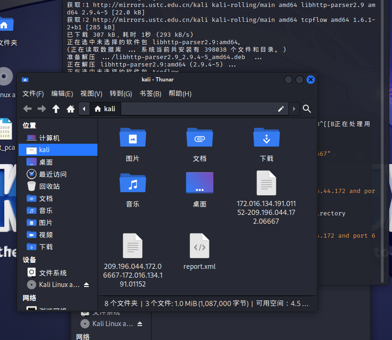Image resolution: width=392 pixels, height=340 pixels.
Task: Select 下载 in the sidebar
Action: (58, 247)
